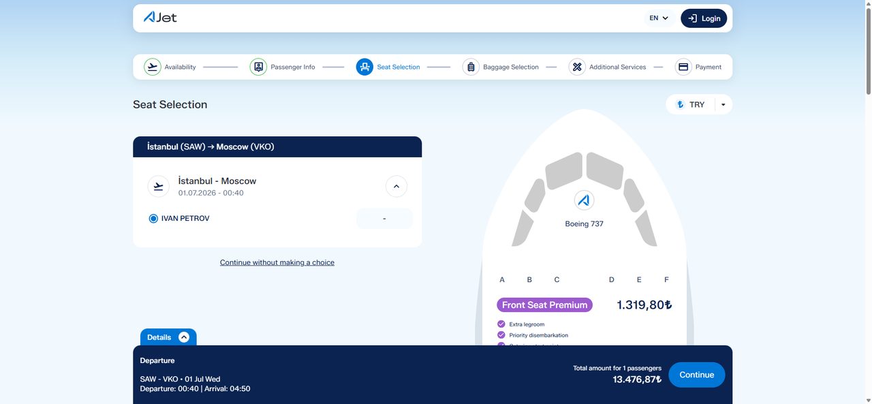This screenshot has width=872, height=404.
Task: Select passenger IVAN PETROV radio button
Action: pos(153,219)
